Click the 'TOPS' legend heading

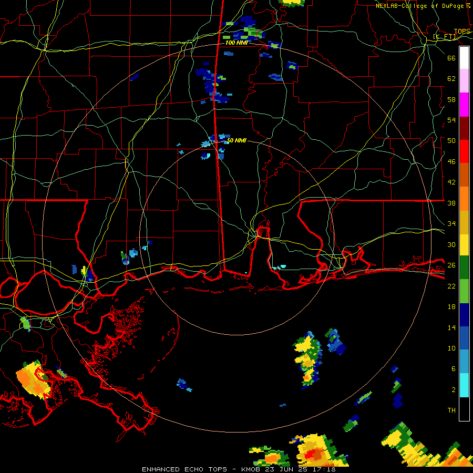coord(462,32)
